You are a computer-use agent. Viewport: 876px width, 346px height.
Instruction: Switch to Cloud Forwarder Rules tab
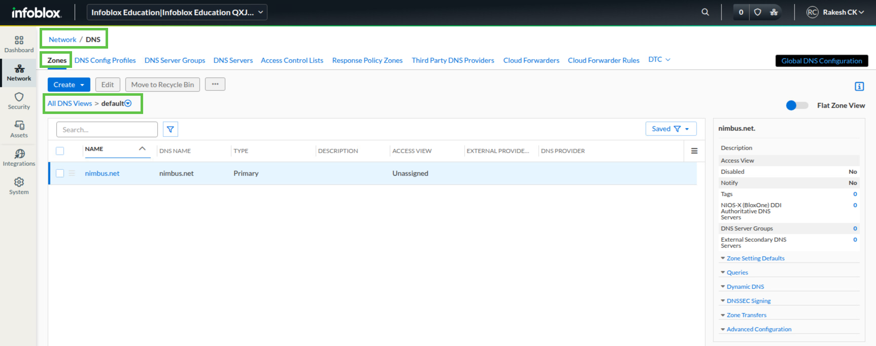pos(603,61)
